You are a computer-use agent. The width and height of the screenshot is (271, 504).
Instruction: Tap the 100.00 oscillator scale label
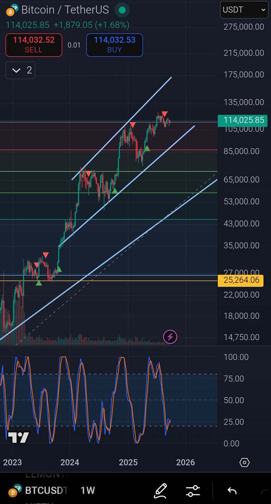pyautogui.click(x=235, y=357)
